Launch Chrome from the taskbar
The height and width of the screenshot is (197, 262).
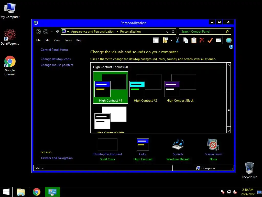coord(37,192)
